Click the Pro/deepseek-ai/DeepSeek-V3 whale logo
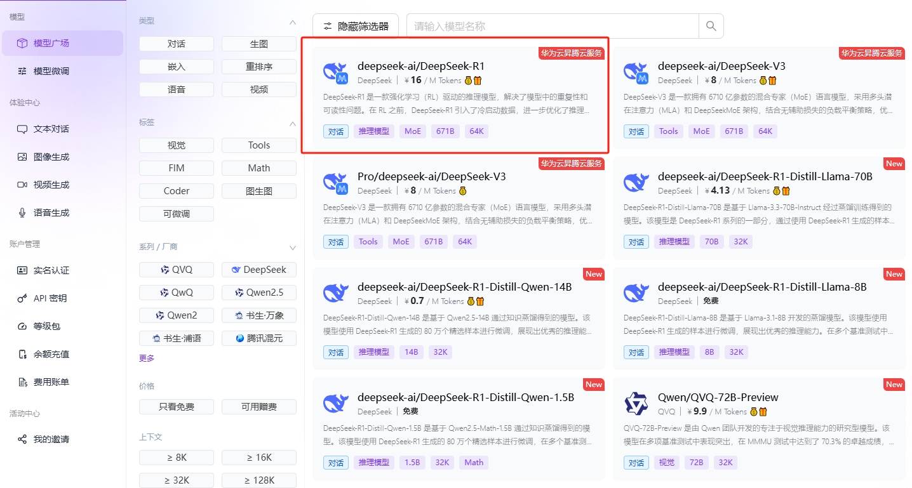912x488 pixels. coord(335,183)
